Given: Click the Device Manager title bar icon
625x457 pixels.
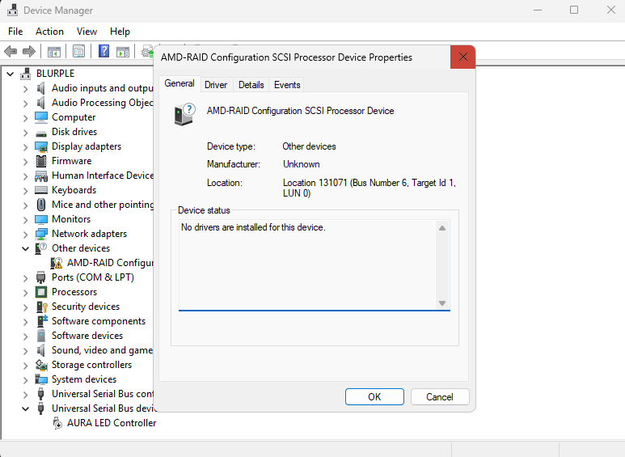Looking at the screenshot, I should (12, 10).
